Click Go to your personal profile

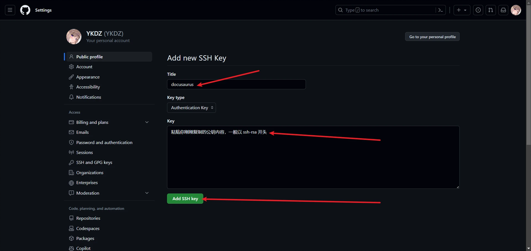pos(432,36)
